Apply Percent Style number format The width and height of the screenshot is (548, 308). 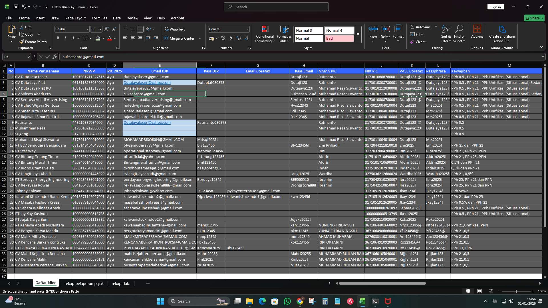[223, 38]
